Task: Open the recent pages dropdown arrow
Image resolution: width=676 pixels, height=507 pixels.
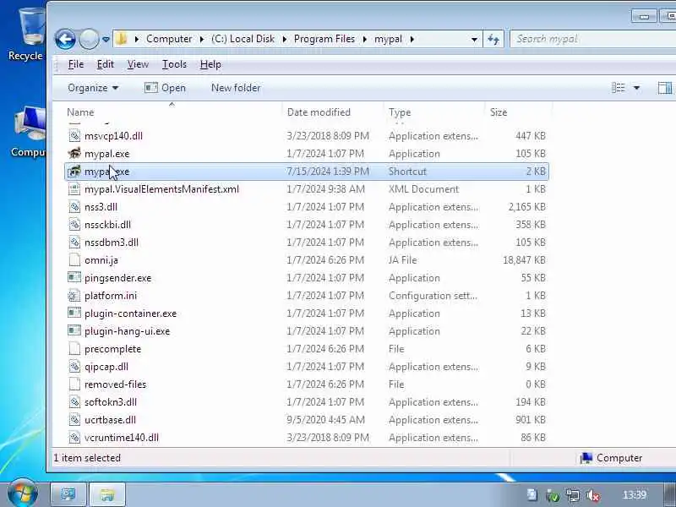Action: [x=106, y=39]
